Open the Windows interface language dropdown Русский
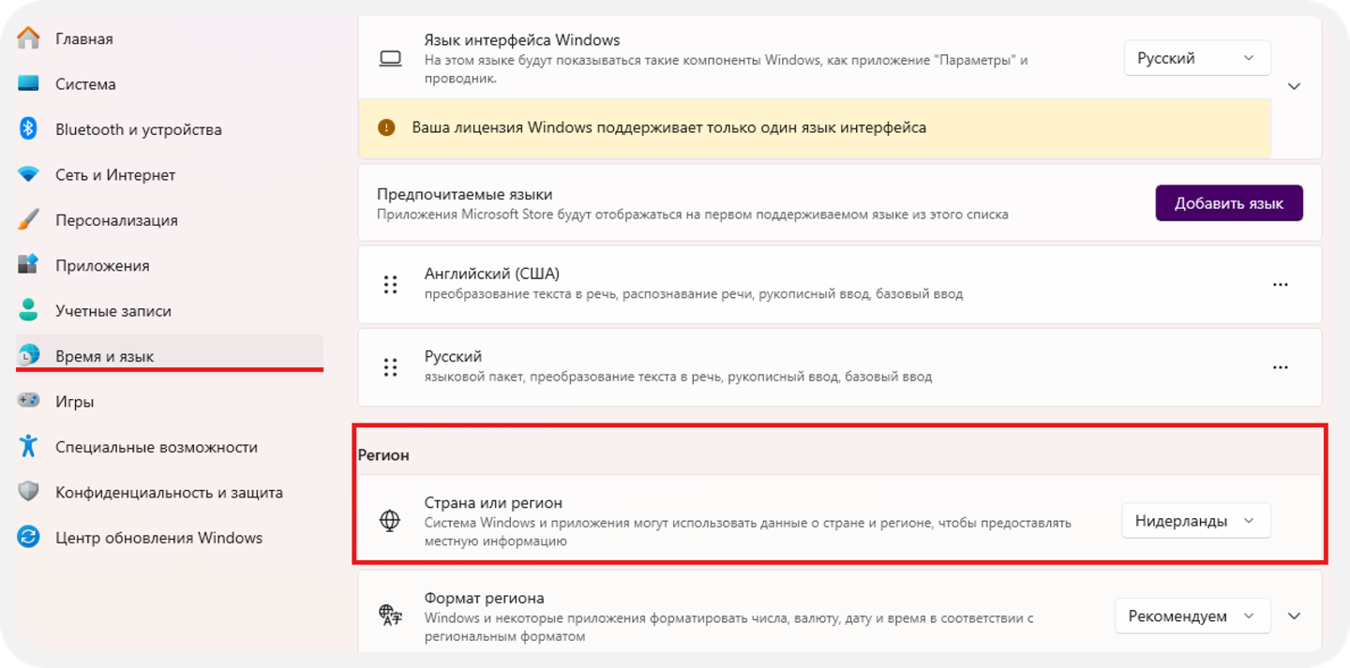Screen dimensions: 1350x668 1197,58
